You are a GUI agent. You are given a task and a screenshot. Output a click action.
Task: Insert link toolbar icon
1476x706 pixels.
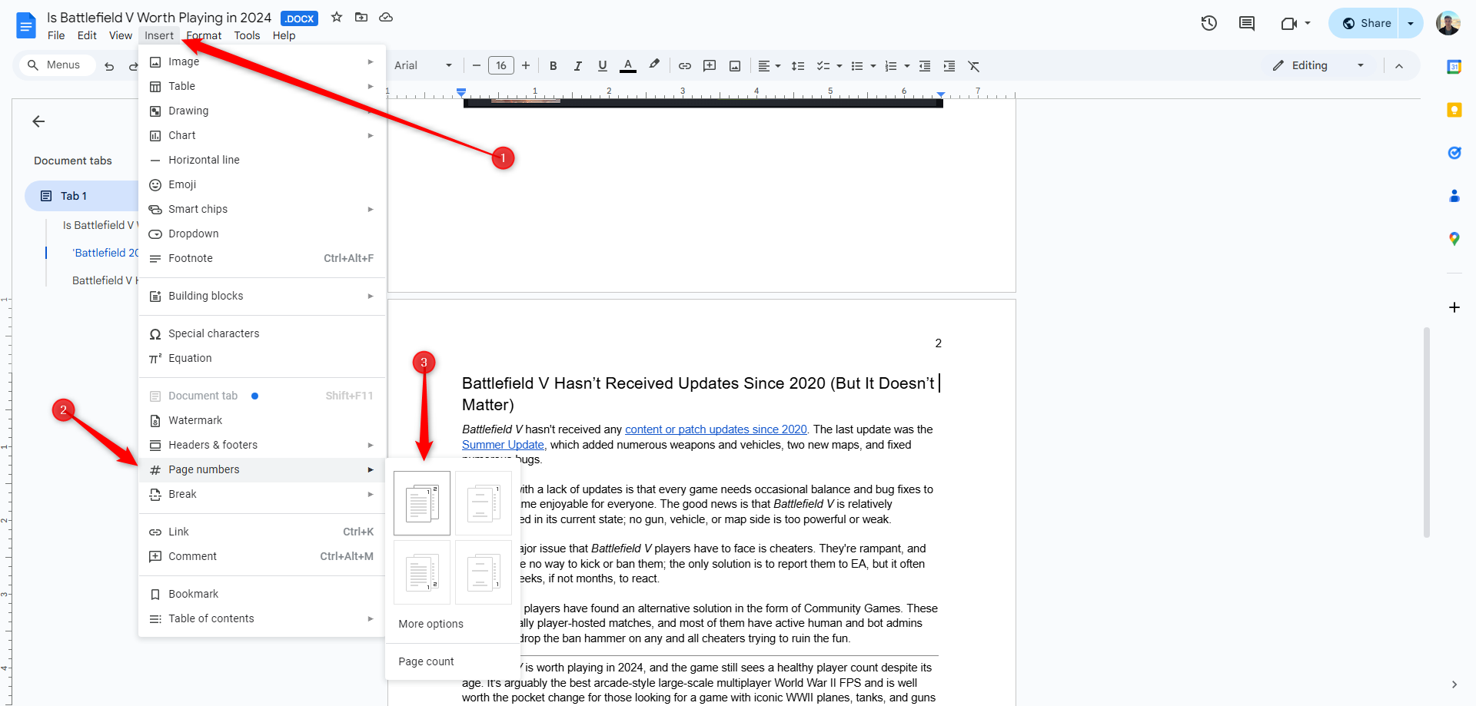pyautogui.click(x=684, y=66)
